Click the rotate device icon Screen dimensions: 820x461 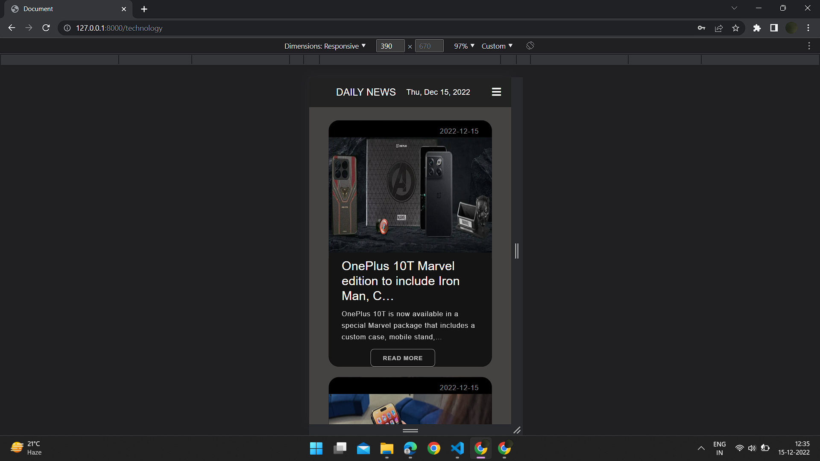(530, 46)
